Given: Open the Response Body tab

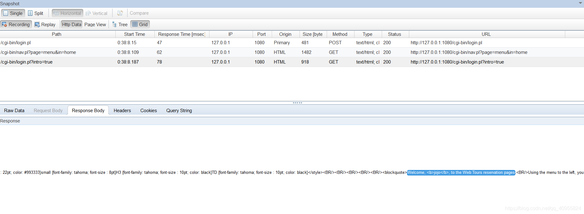Looking at the screenshot, I should [88, 110].
